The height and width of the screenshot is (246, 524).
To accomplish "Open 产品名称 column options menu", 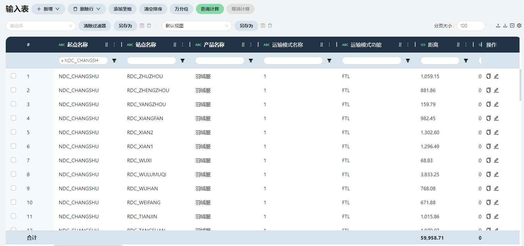I will (x=251, y=45).
